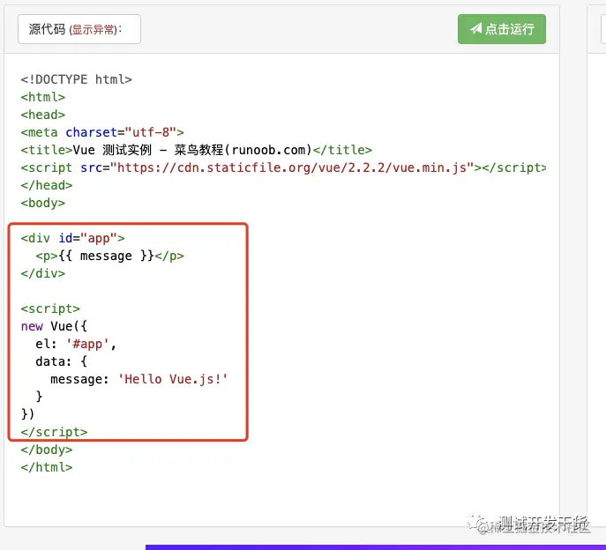Click the meta charset="utf-8" line
Screen dimensions: 606x550
(x=102, y=132)
